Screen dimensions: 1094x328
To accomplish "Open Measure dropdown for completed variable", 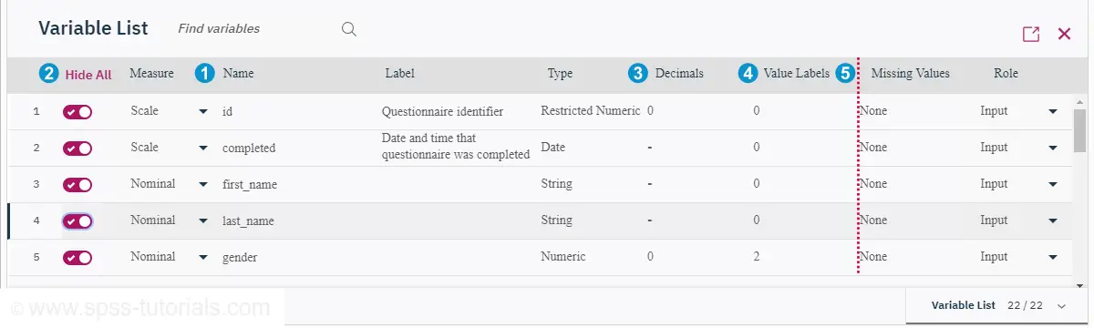I will click(x=202, y=148).
